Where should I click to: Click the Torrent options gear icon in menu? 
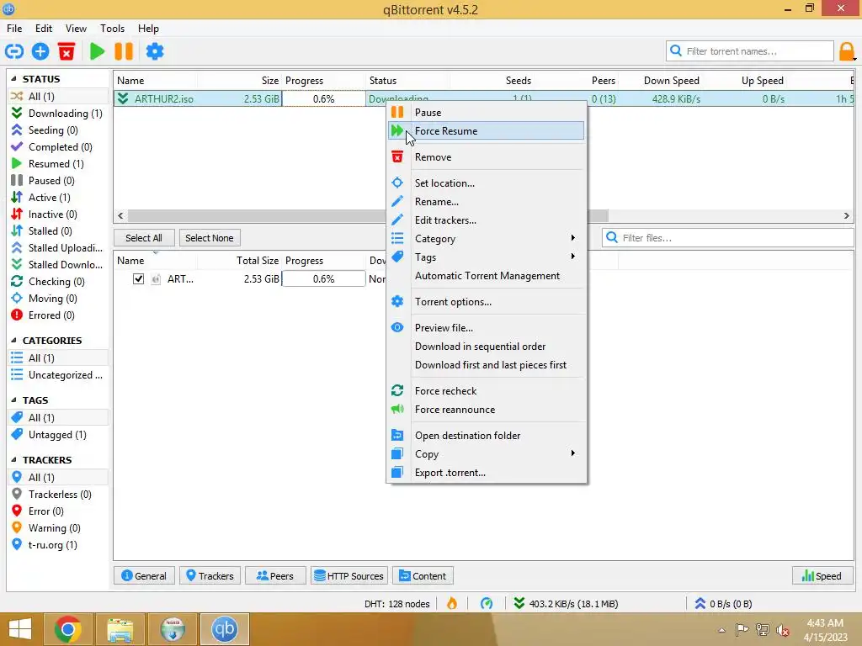click(397, 302)
